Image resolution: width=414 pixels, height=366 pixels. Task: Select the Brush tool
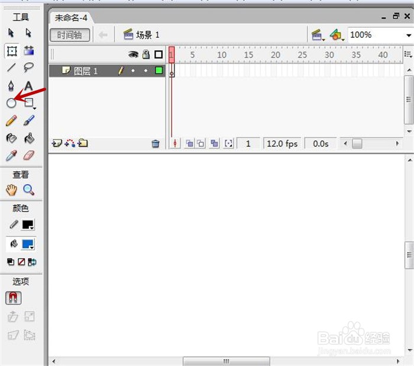click(29, 120)
